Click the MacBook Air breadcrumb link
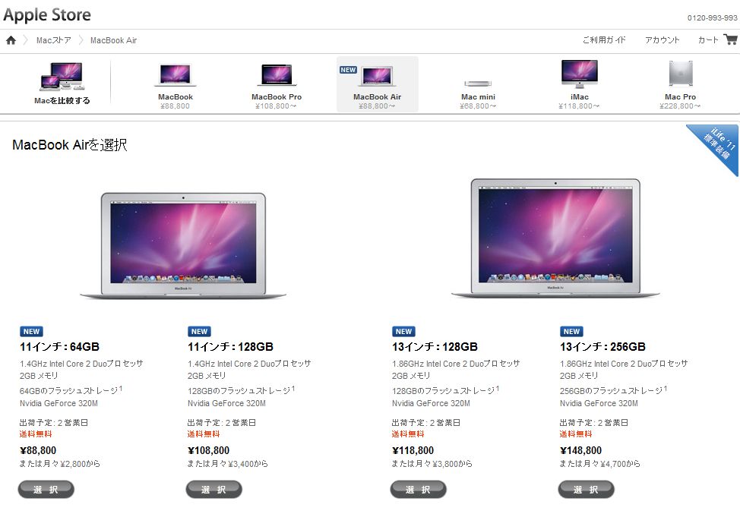The height and width of the screenshot is (514, 740). pos(113,40)
